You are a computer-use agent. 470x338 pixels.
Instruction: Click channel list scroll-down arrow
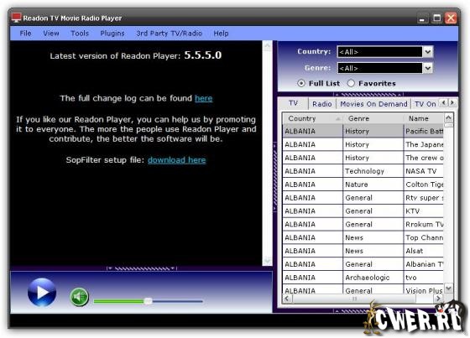pos(448,289)
